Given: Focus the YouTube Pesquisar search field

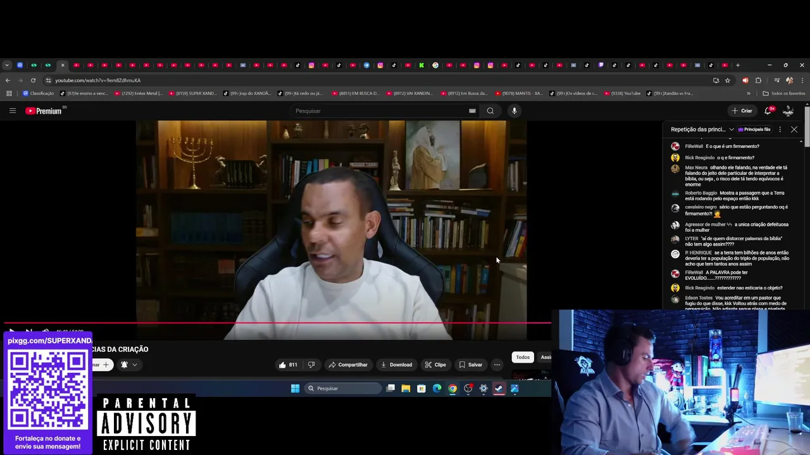Looking at the screenshot, I should pyautogui.click(x=380, y=111).
